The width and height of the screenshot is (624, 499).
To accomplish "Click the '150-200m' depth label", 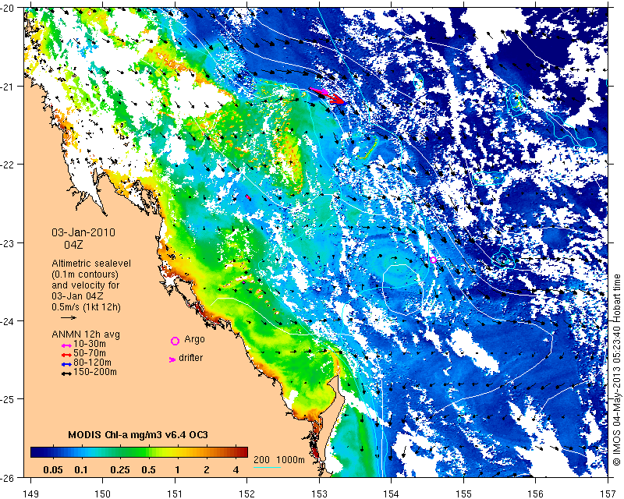I will (95, 372).
